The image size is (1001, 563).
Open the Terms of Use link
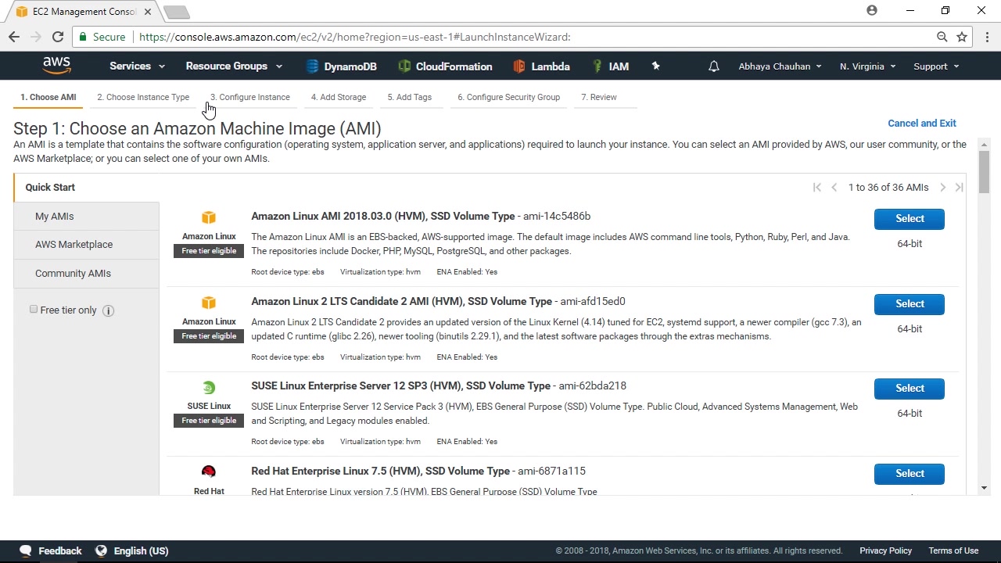(x=953, y=550)
